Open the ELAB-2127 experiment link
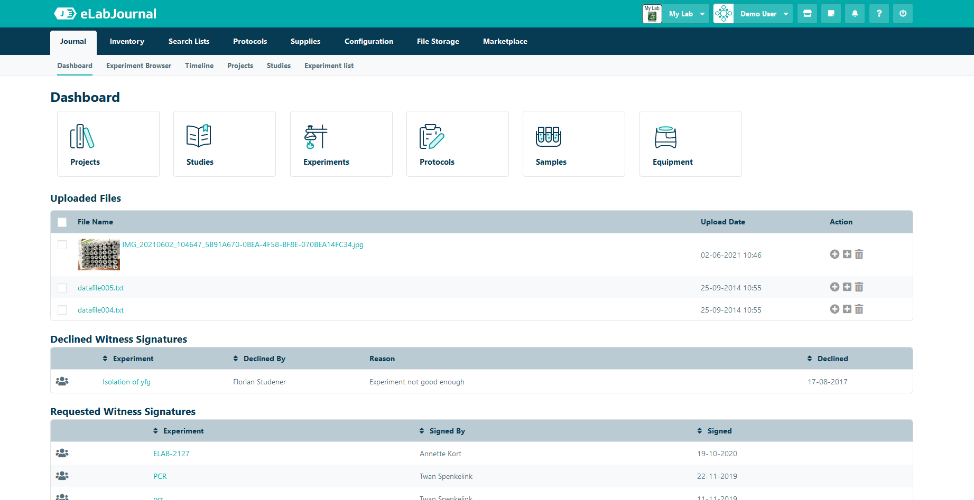The height and width of the screenshot is (500, 974). coord(171,454)
